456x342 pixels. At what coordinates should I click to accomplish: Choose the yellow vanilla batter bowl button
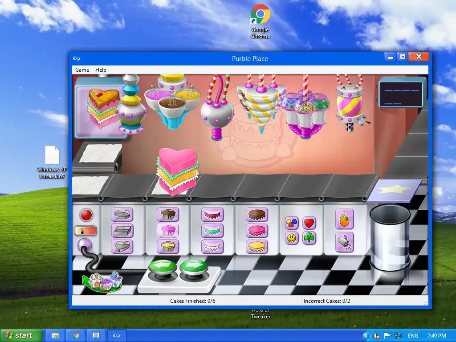(168, 247)
